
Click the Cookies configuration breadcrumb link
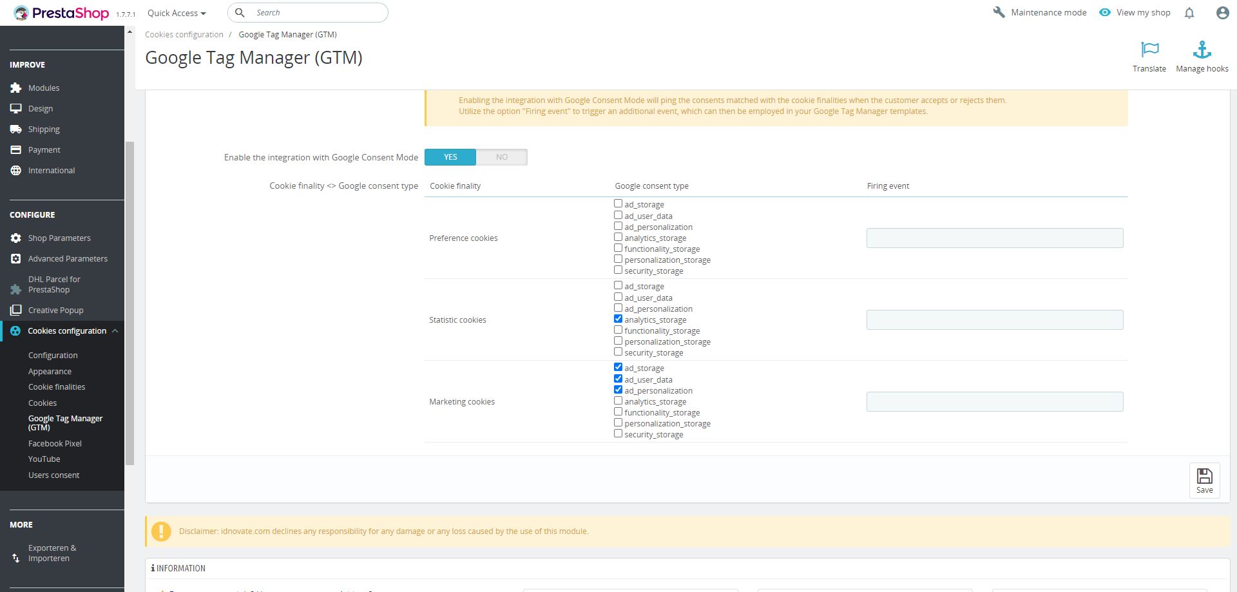pos(184,35)
